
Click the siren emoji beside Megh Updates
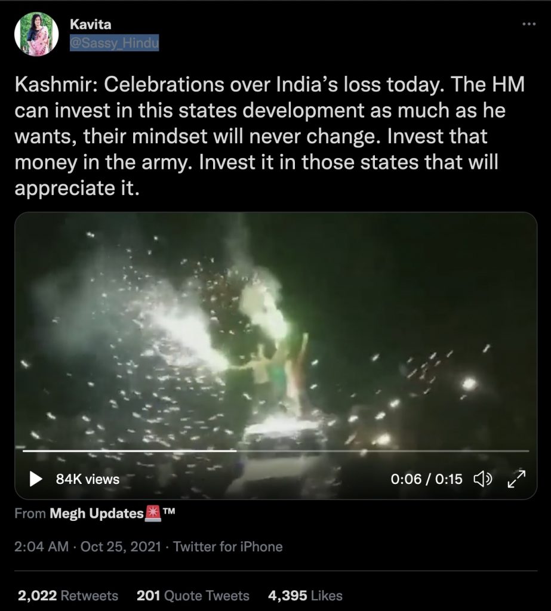point(153,513)
